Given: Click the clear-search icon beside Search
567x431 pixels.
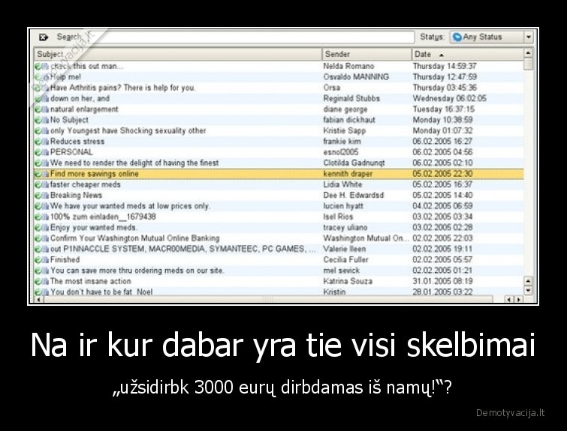Looking at the screenshot, I should click(x=44, y=37).
